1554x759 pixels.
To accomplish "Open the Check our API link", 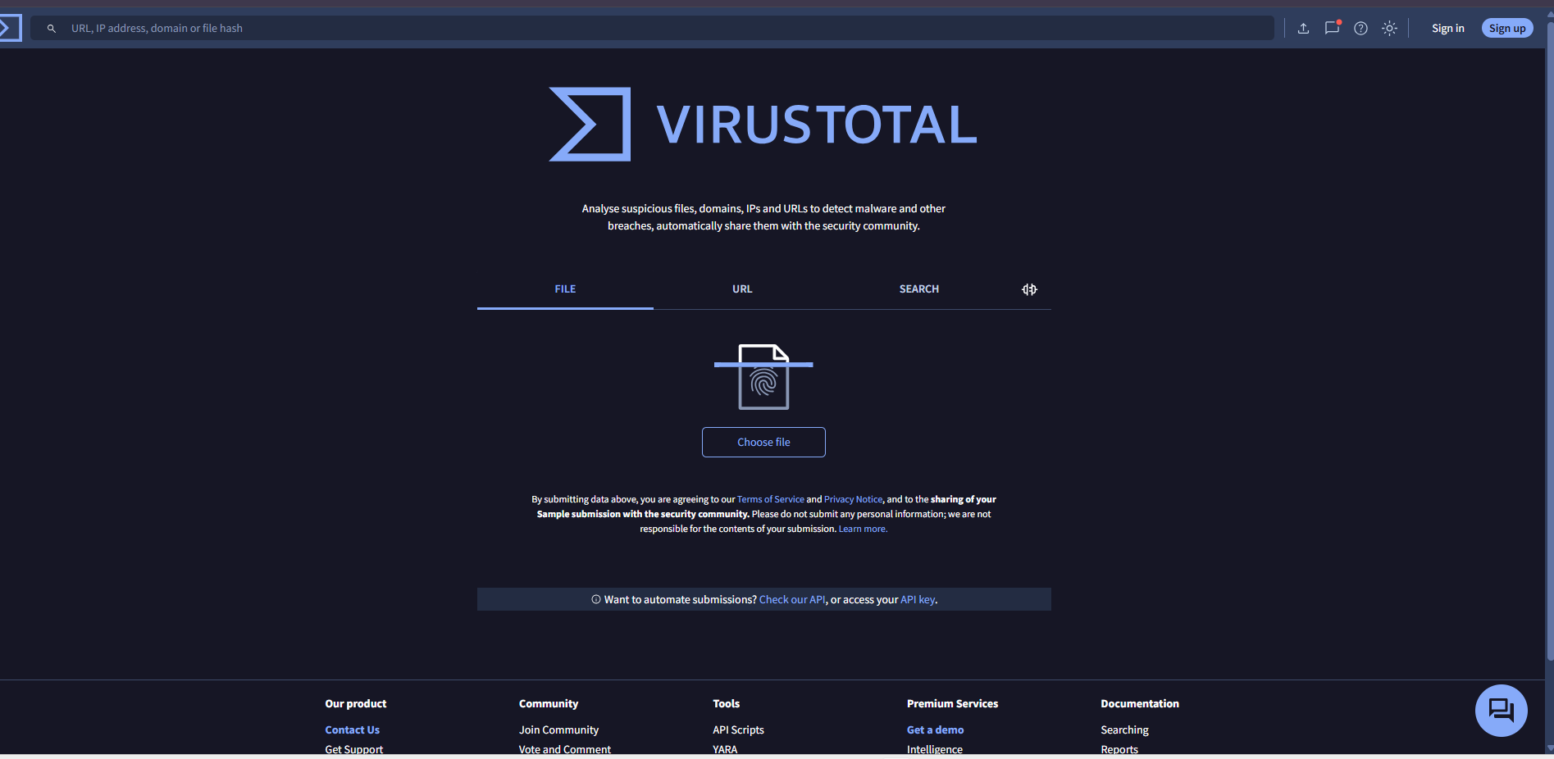I will (x=792, y=600).
